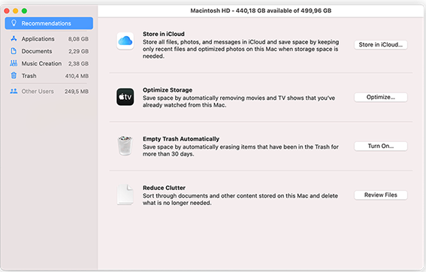
Task: Click the Applications sidebar icon
Action: tap(14, 38)
